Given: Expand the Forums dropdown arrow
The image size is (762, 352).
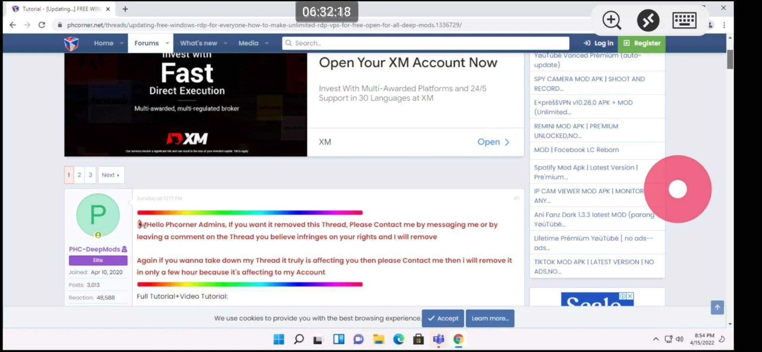Looking at the screenshot, I should click(167, 43).
